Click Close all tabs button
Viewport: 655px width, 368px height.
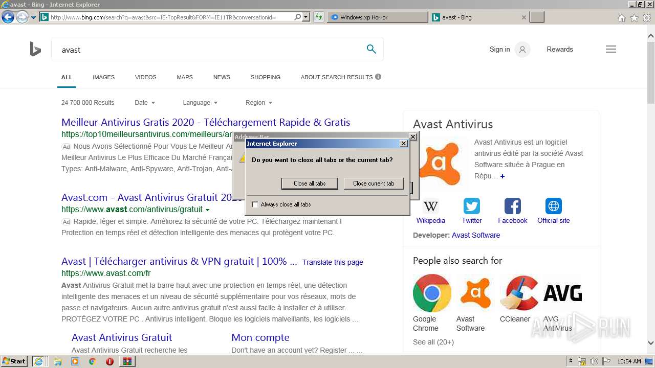point(310,183)
